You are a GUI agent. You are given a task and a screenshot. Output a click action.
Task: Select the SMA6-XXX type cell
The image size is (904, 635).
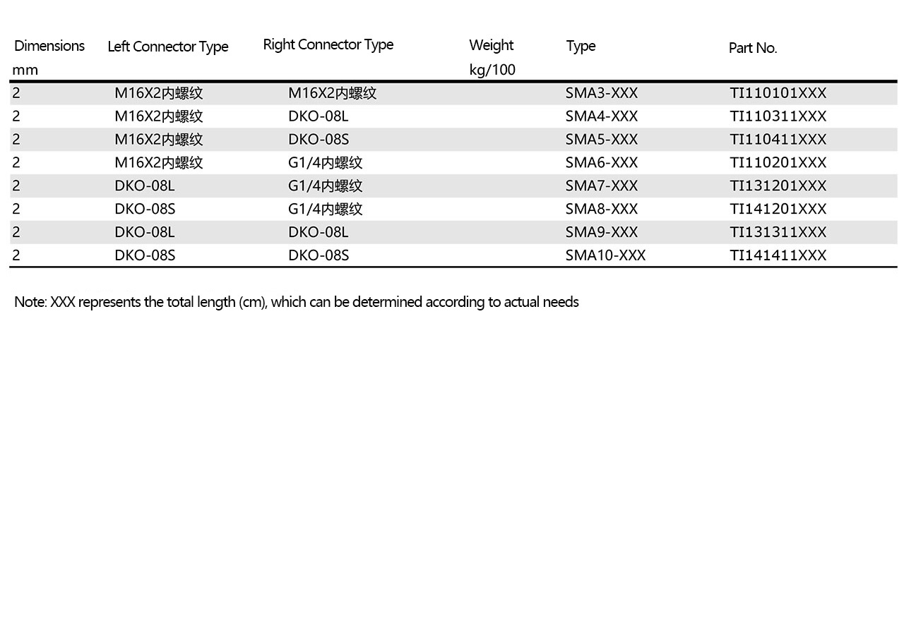(602, 163)
